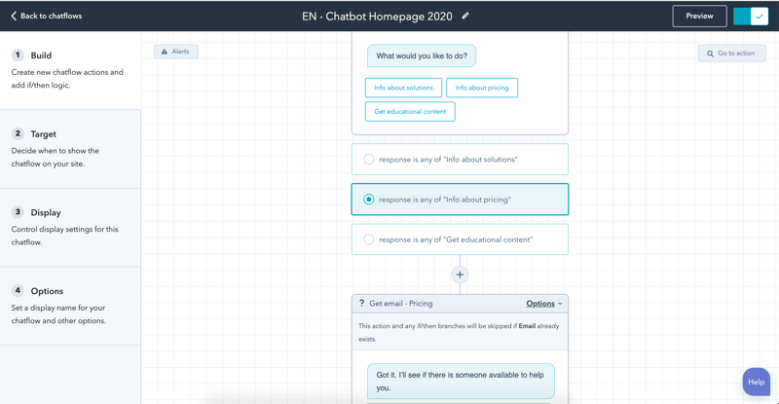
Task: Switch to the Options step tab
Action: (70, 306)
